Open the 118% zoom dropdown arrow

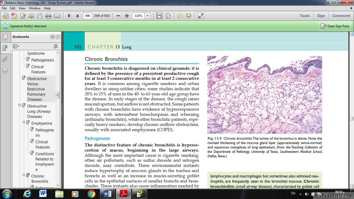coord(148,16)
